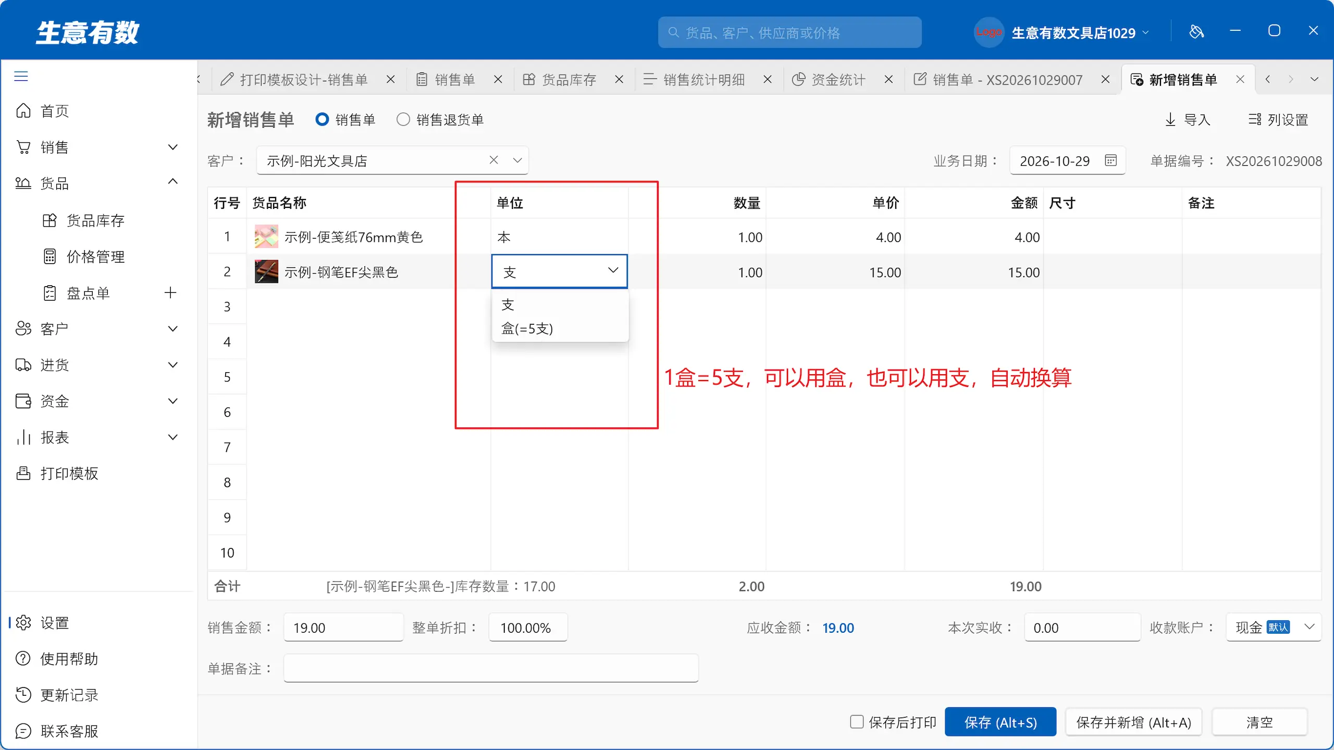Choose 盒(=5支) from unit dropdown
Screen dimensions: 1334x750
(560, 329)
